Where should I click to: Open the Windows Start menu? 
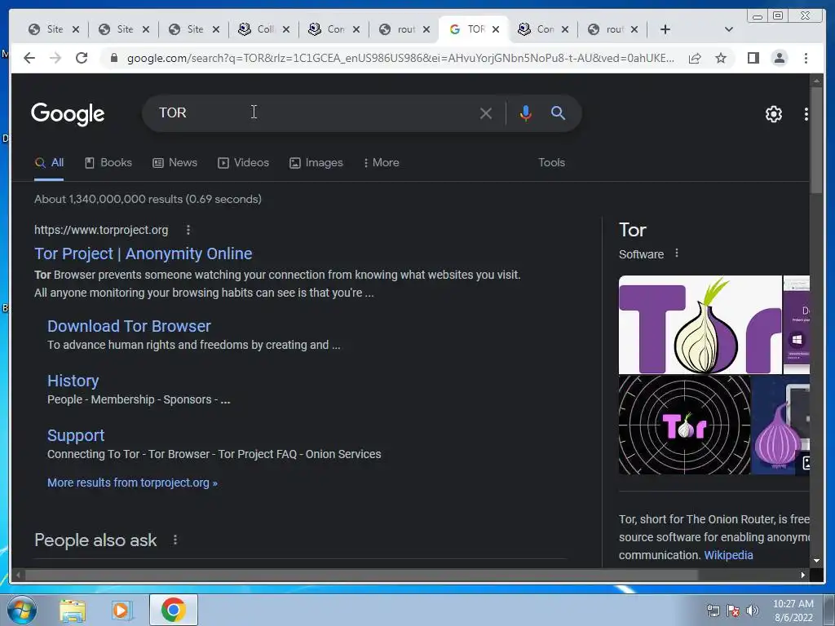click(x=21, y=610)
